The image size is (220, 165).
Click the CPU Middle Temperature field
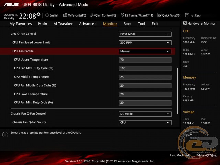tap(145, 77)
